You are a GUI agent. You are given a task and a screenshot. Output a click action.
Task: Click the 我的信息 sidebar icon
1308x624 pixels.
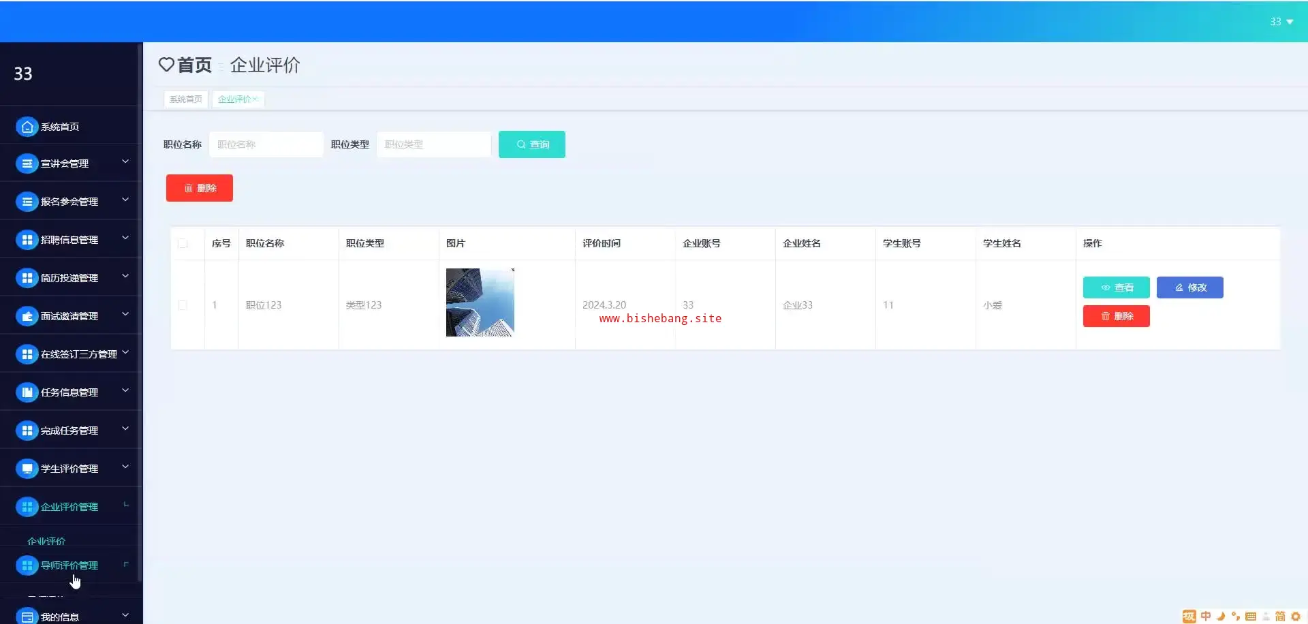pos(27,617)
